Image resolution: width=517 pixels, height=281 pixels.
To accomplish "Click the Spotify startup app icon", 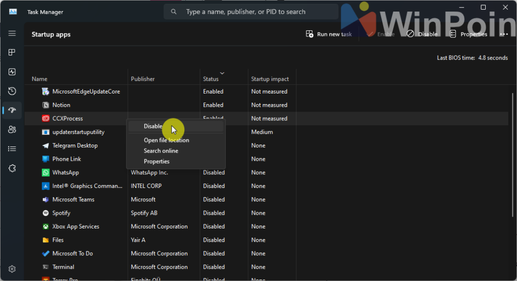I will click(x=45, y=213).
